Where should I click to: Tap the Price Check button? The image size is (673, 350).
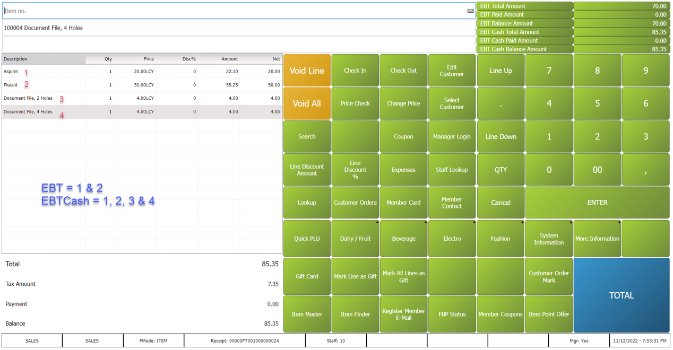[x=355, y=103]
